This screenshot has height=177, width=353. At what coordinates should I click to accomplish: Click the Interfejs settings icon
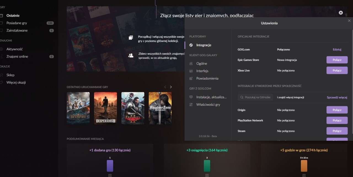click(191, 71)
